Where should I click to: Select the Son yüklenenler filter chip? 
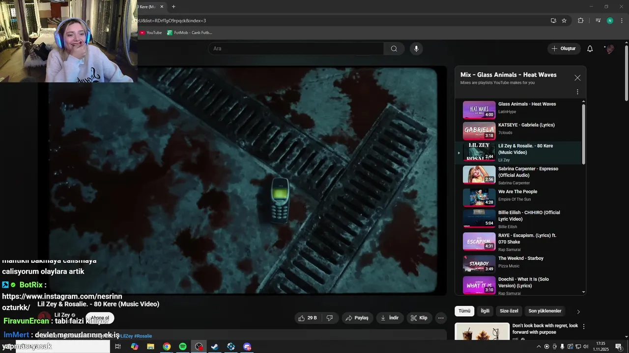coord(545,311)
